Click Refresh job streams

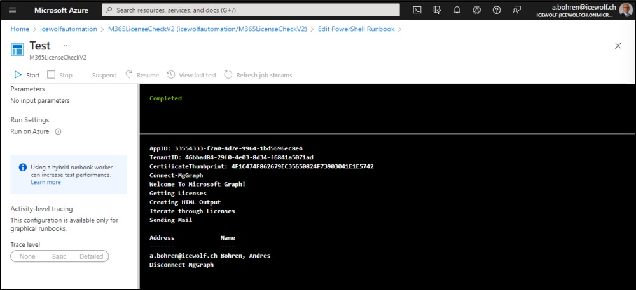click(258, 75)
